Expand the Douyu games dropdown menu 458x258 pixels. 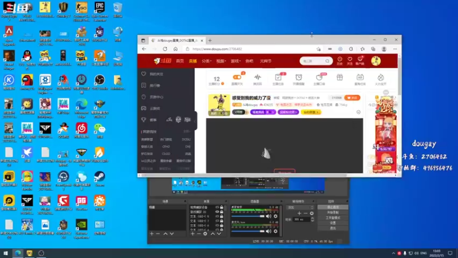(x=236, y=61)
